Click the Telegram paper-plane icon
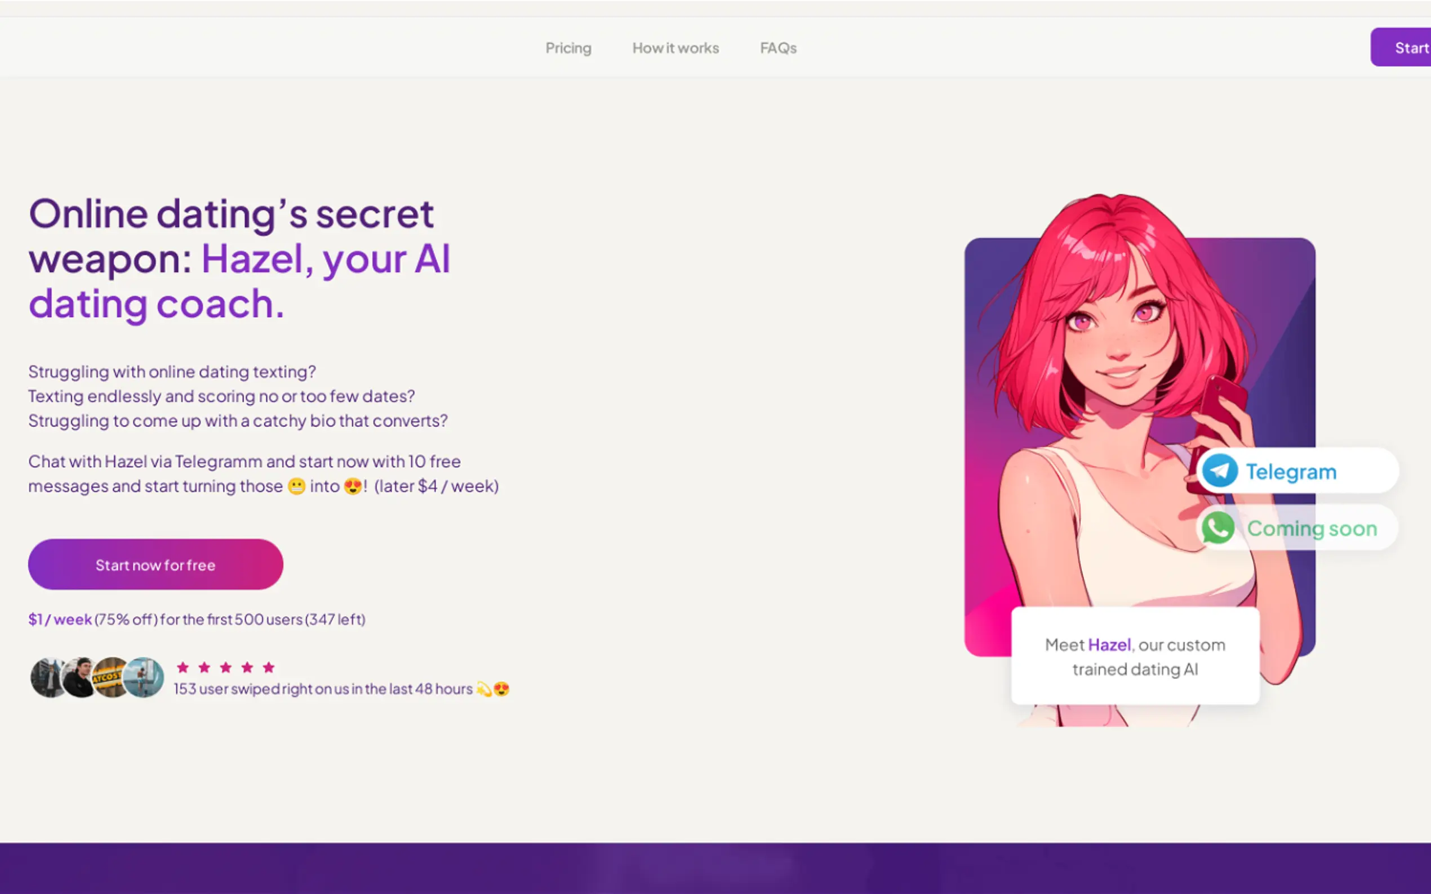This screenshot has width=1431, height=894. tap(1219, 471)
